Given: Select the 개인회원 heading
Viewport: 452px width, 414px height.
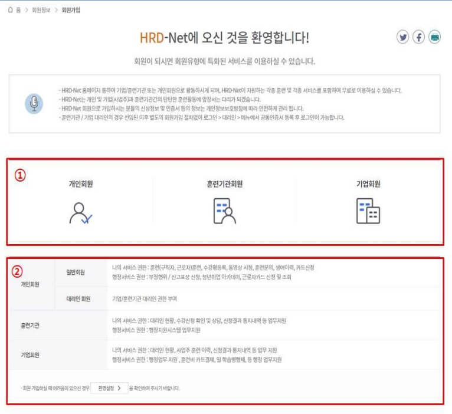Looking at the screenshot, I should pyautogui.click(x=81, y=184).
